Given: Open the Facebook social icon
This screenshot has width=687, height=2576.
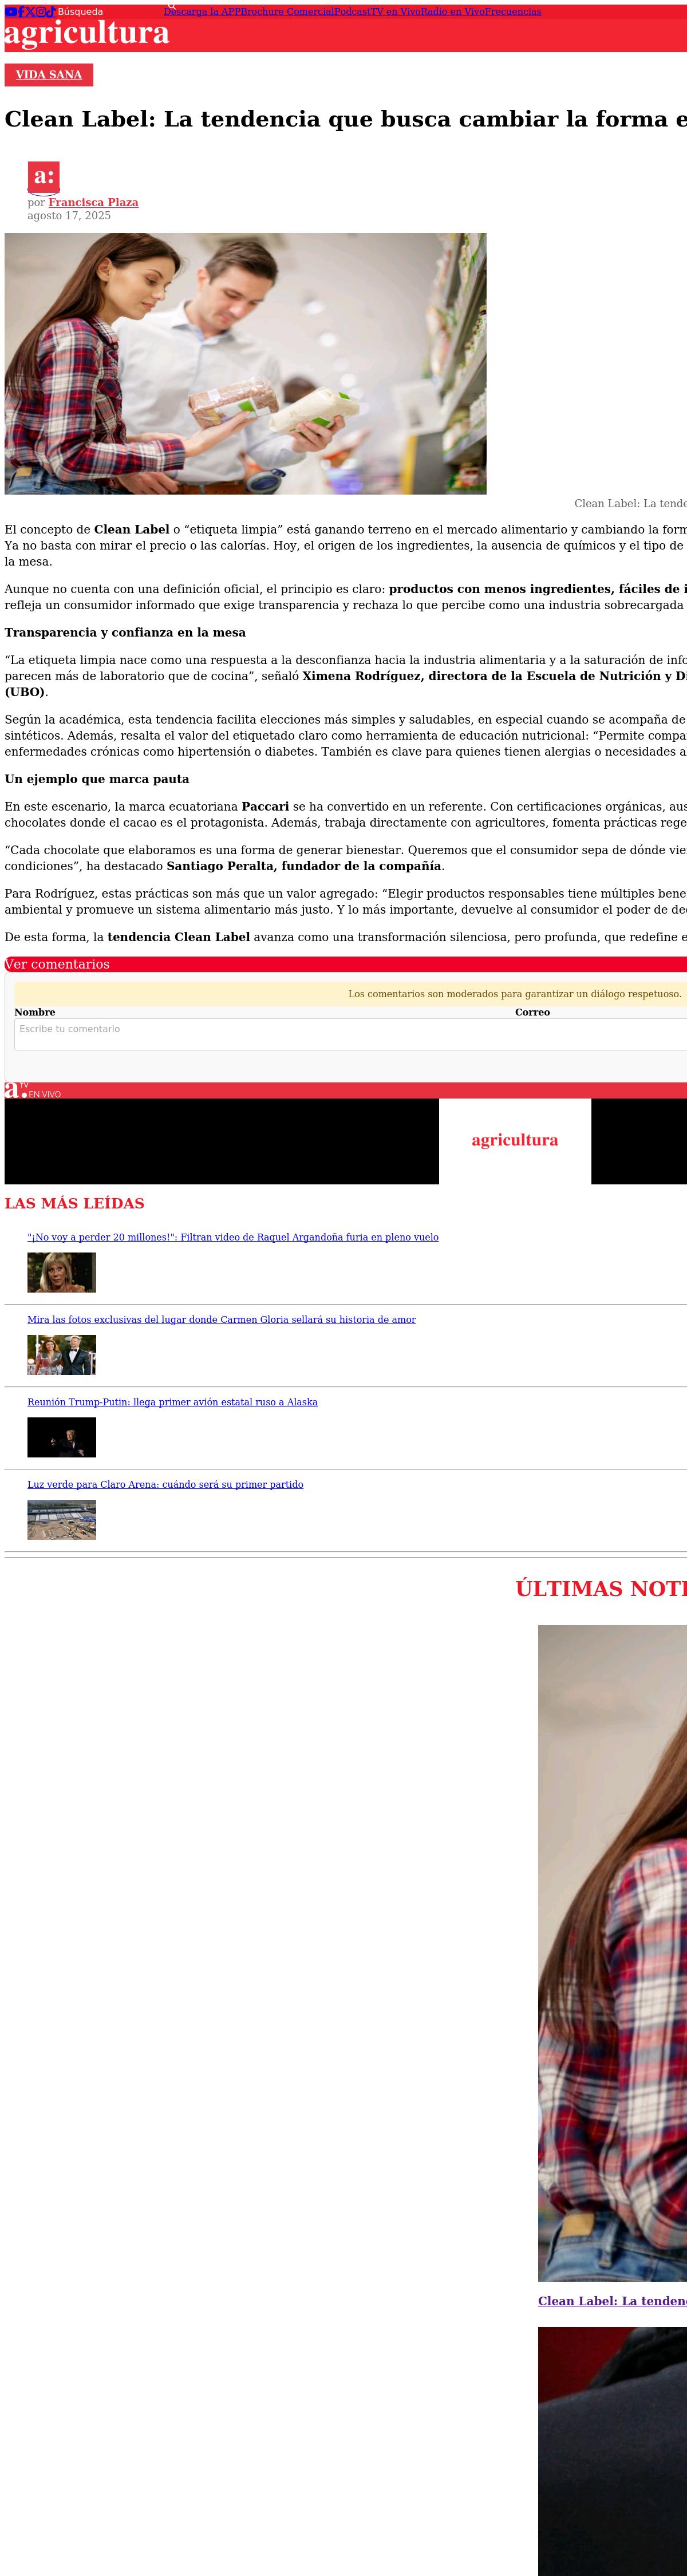Looking at the screenshot, I should (x=21, y=12).
